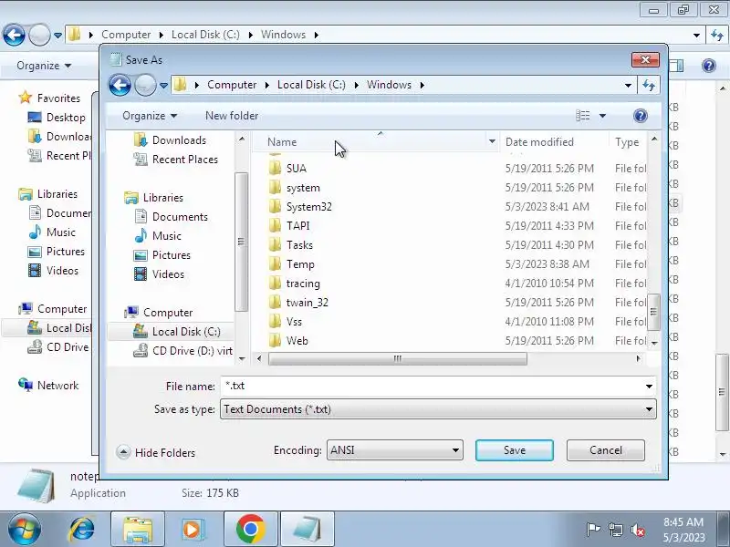Click the file list vertical scrollbar thumb
The image size is (730, 547).
coord(653,311)
